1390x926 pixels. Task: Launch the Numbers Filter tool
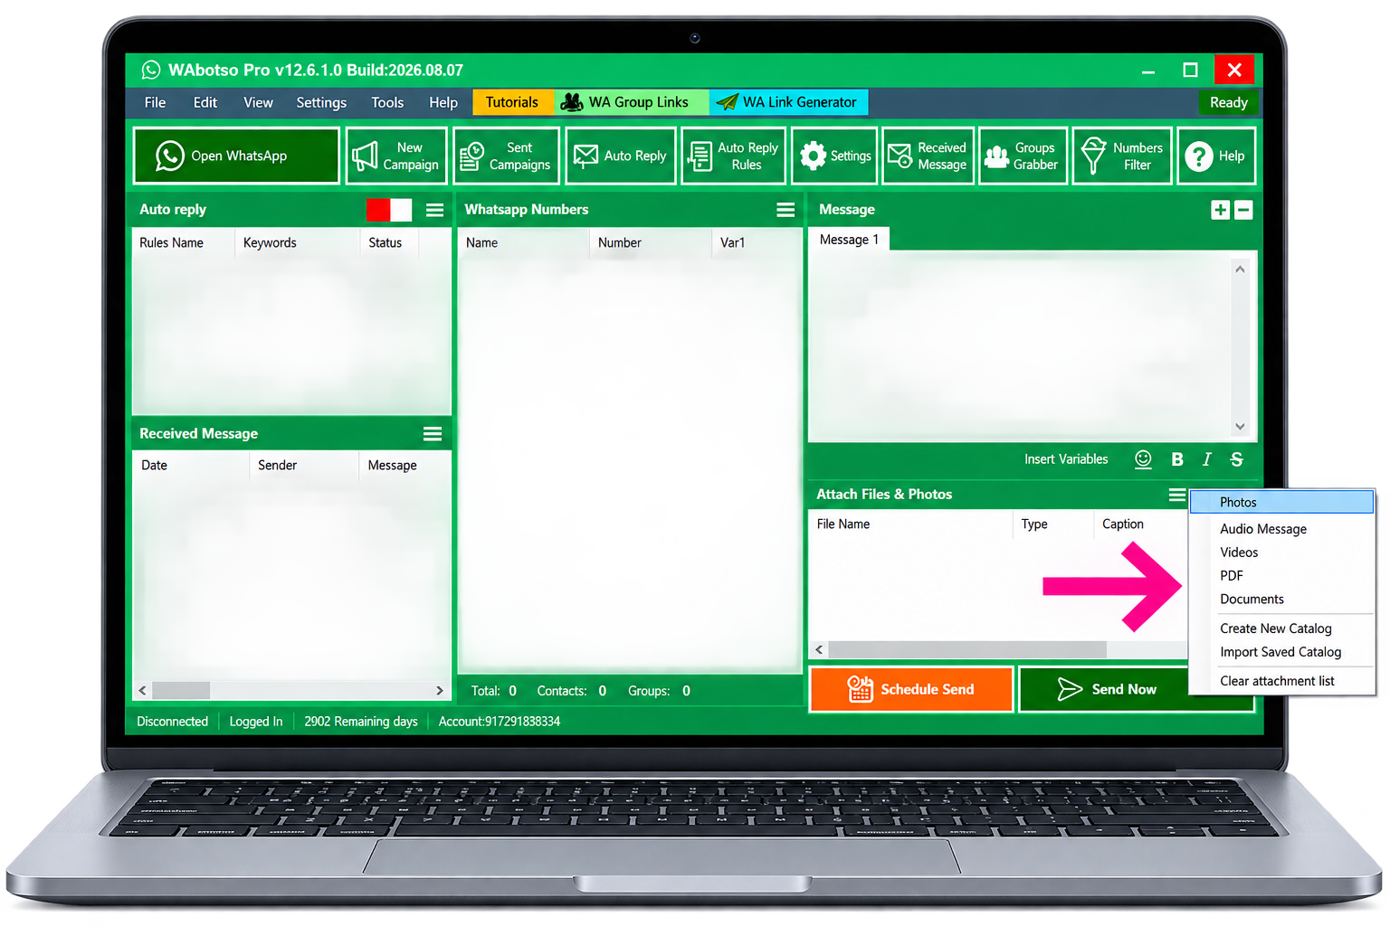pyautogui.click(x=1122, y=156)
